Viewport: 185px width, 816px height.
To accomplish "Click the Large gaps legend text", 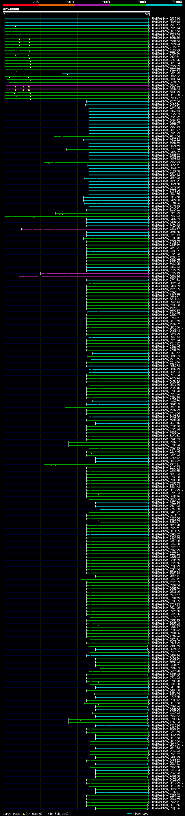I will tap(36, 813).
